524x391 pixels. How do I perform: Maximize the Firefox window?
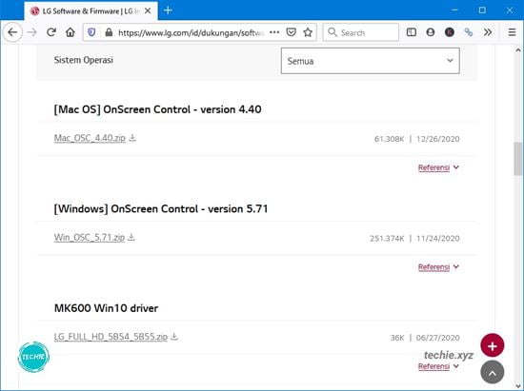(x=482, y=10)
